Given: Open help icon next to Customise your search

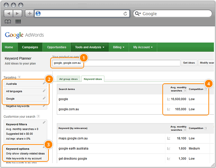Looking at the screenshot, I should tap(38, 116).
